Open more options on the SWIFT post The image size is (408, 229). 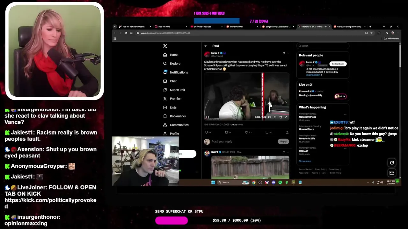click(288, 152)
